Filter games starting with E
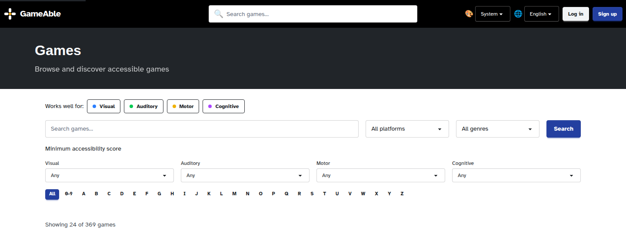Viewport: 626px width, 230px height. [x=134, y=194]
